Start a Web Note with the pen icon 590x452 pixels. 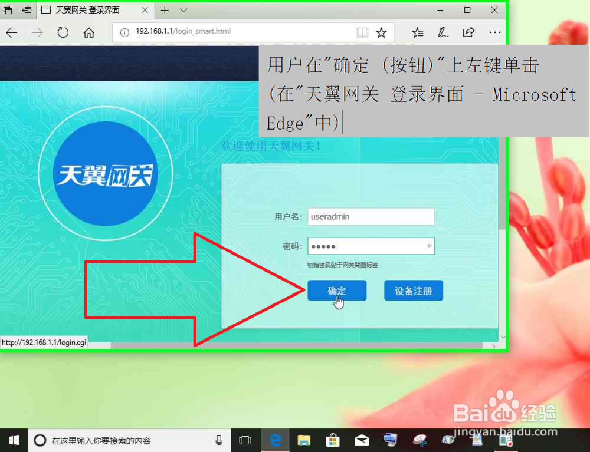tap(443, 32)
